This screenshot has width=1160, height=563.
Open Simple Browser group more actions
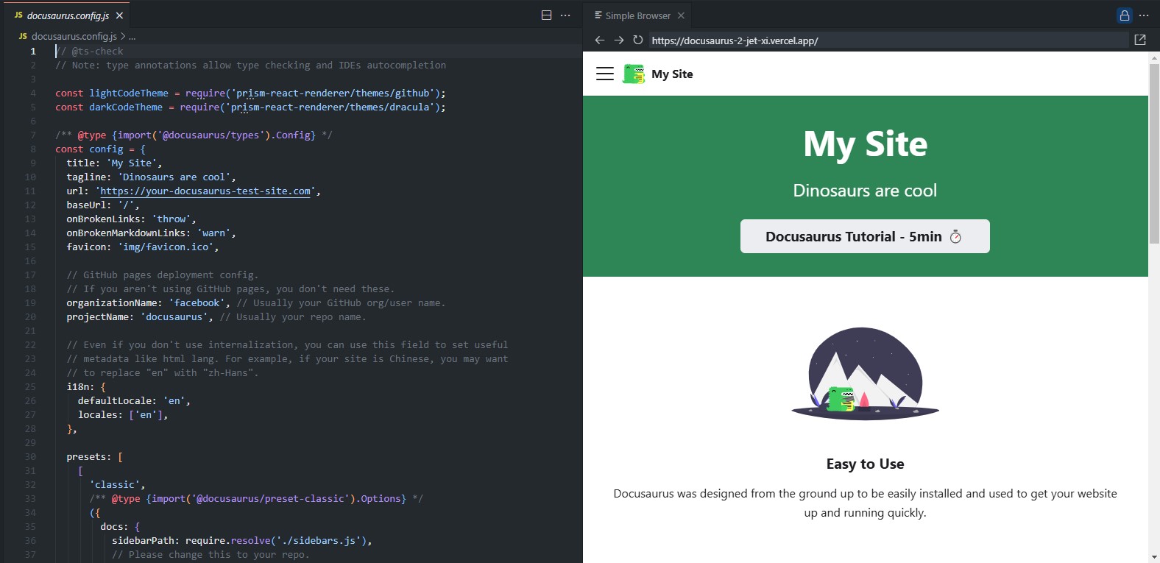pyautogui.click(x=1144, y=15)
